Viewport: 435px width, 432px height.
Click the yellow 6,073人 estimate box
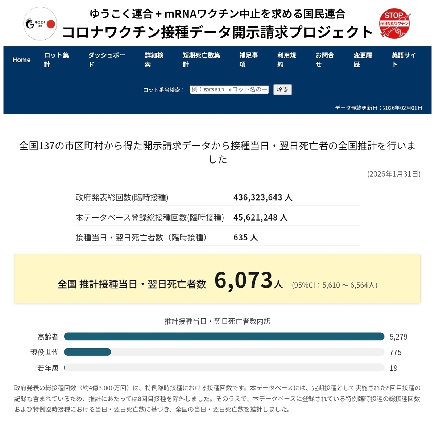click(x=217, y=279)
